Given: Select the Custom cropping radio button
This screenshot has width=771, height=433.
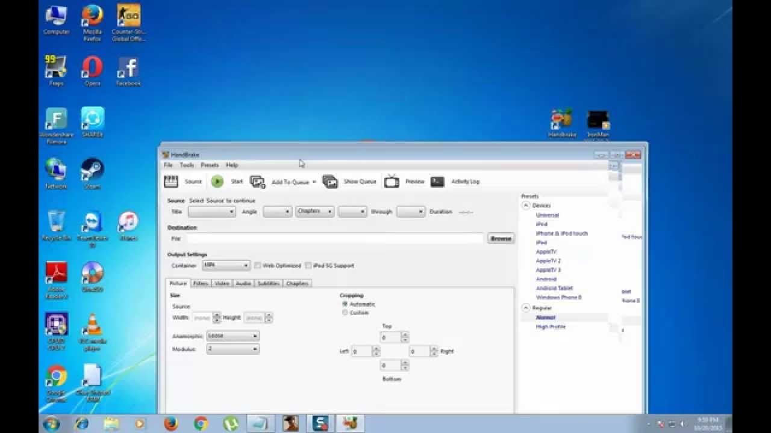Looking at the screenshot, I should (345, 312).
